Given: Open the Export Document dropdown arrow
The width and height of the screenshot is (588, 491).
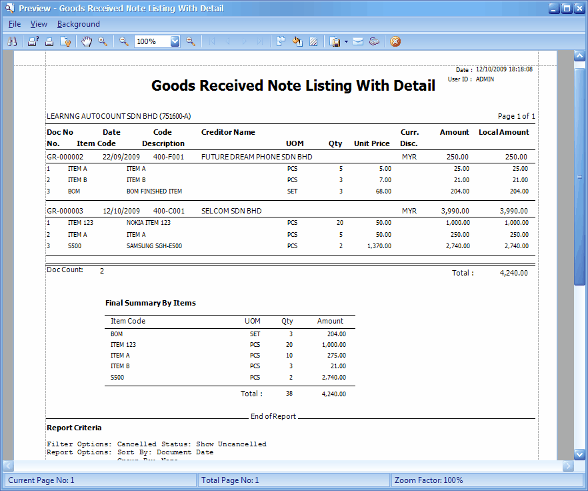Looking at the screenshot, I should tap(346, 41).
